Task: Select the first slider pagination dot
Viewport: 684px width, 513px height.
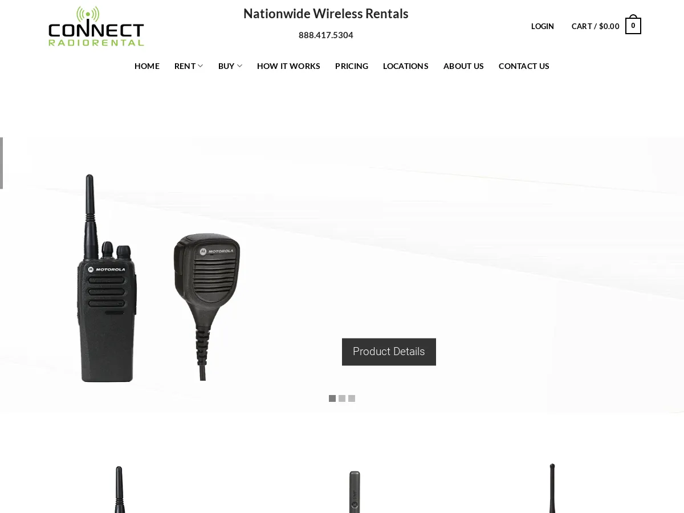Action: click(x=332, y=398)
